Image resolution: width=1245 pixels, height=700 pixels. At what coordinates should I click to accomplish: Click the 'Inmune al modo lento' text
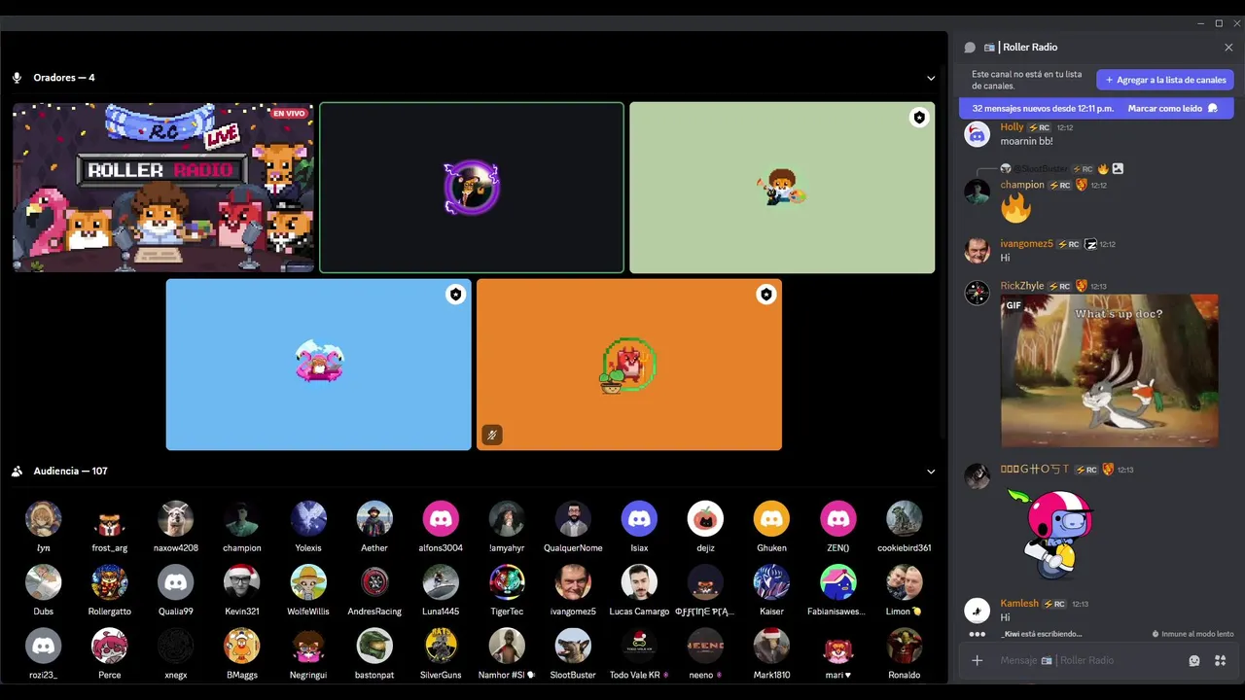(1198, 634)
